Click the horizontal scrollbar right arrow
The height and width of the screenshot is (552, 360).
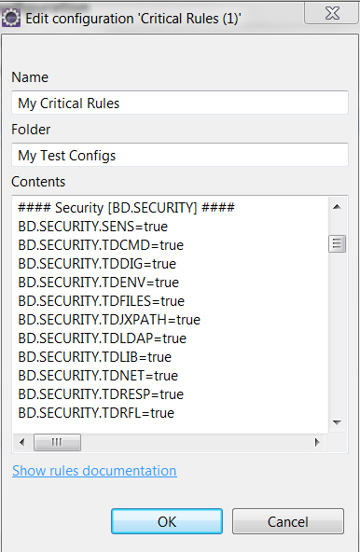317,442
